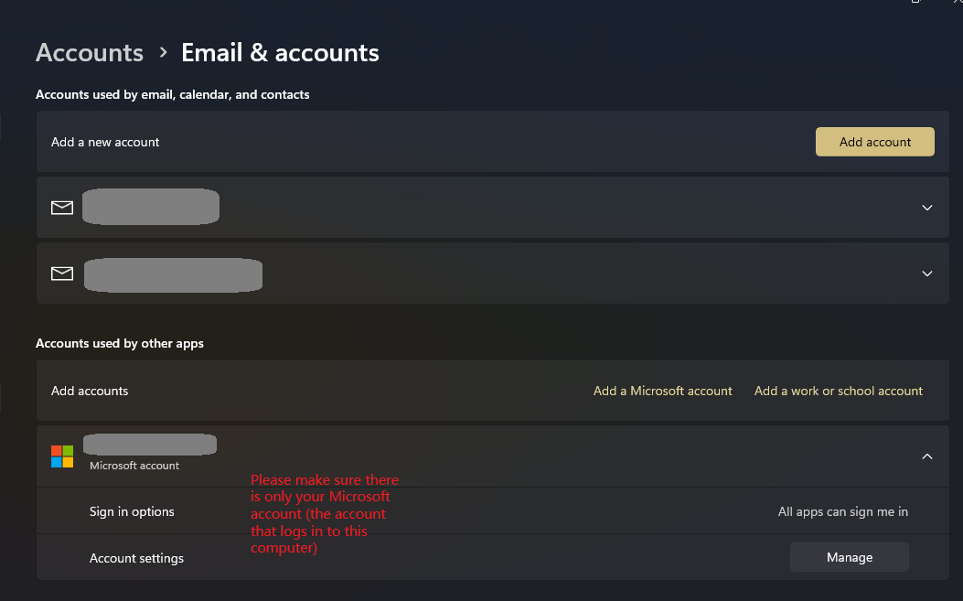Select the Accounts breadcrumb heading
This screenshot has width=963, height=601.
pyautogui.click(x=89, y=52)
